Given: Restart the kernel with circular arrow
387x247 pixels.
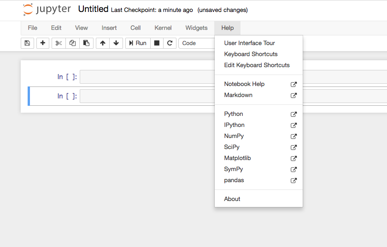Looking at the screenshot, I should pyautogui.click(x=170, y=43).
